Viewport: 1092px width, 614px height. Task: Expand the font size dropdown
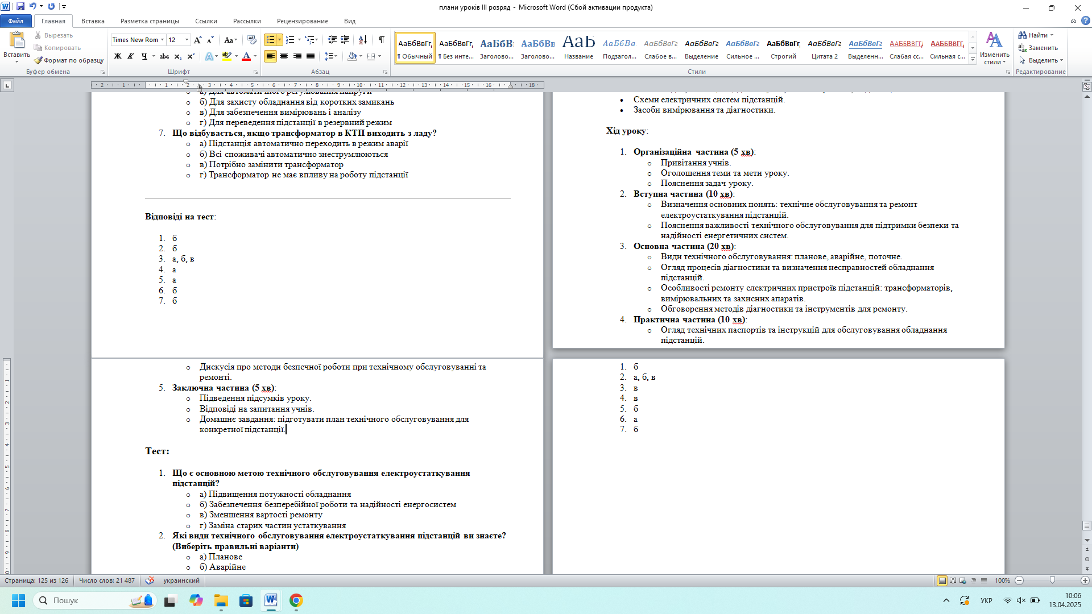click(x=187, y=40)
